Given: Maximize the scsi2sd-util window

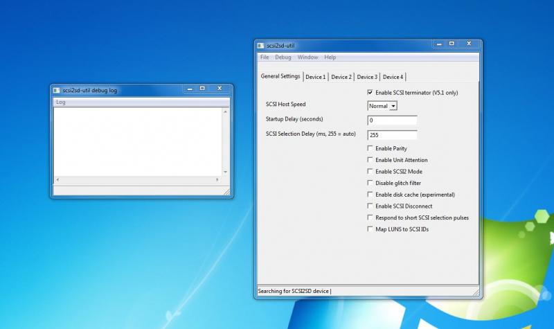Looking at the screenshot, I should point(452,44).
